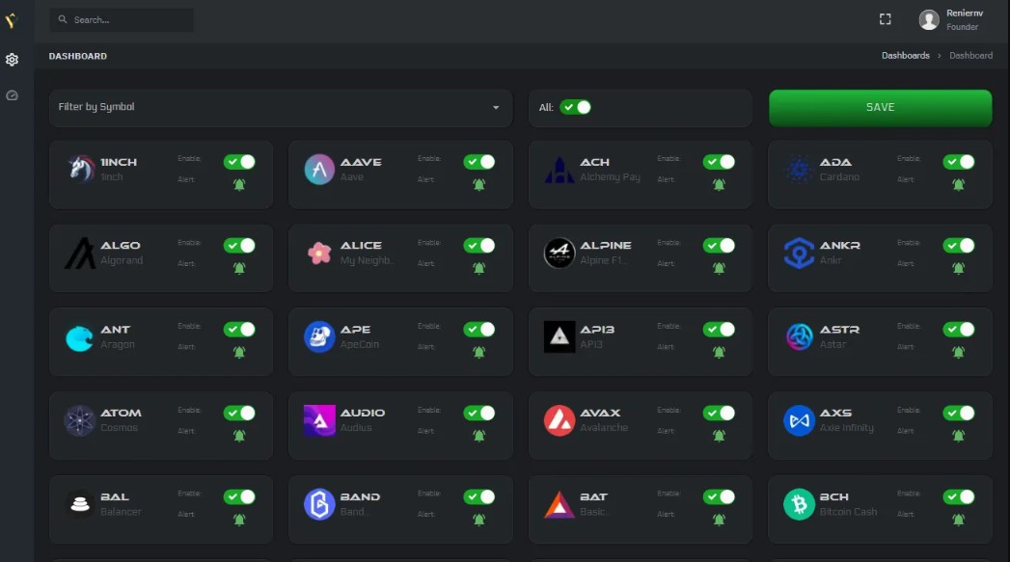The height and width of the screenshot is (562, 1010).
Task: Click the alert bell for 1INCH
Action: pos(239,184)
